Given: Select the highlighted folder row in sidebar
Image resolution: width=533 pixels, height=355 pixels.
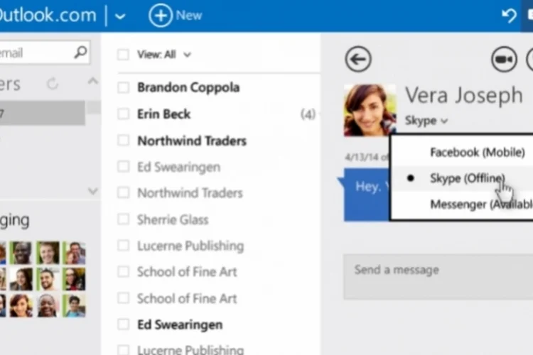Looking at the screenshot, I should (x=42, y=113).
